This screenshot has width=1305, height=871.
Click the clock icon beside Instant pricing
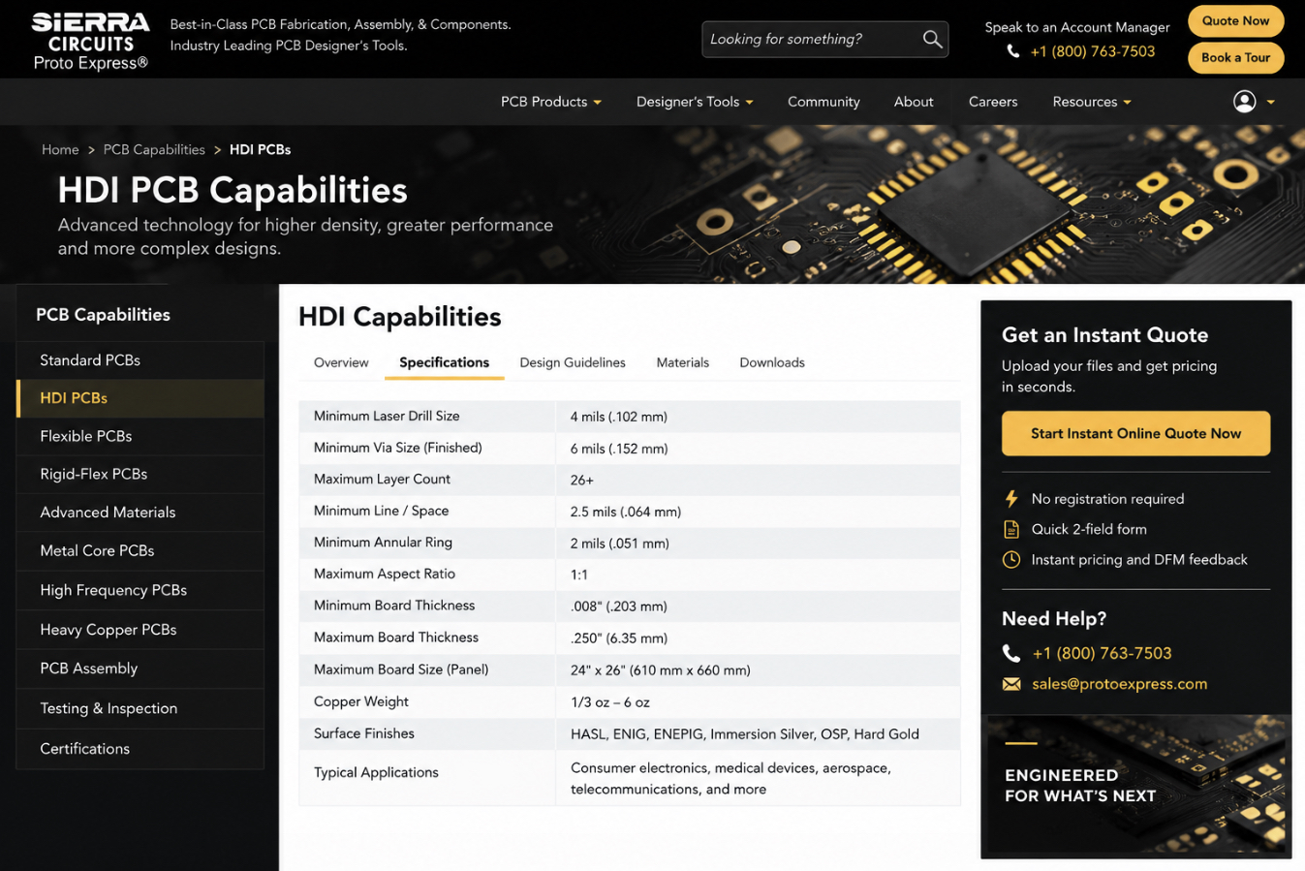click(1011, 559)
